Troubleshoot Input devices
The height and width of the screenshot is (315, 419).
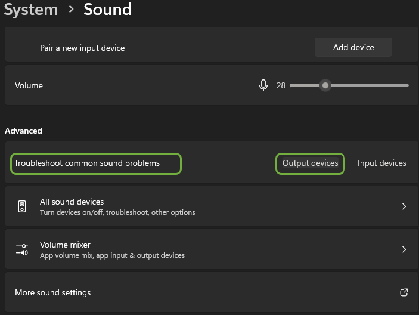[381, 163]
